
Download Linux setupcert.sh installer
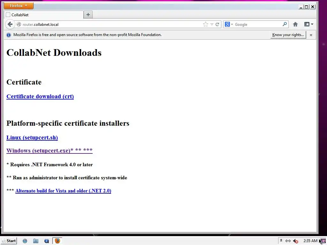click(32, 137)
